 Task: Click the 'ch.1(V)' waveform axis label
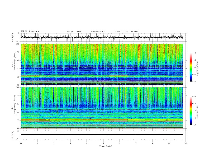coord(13,37)
